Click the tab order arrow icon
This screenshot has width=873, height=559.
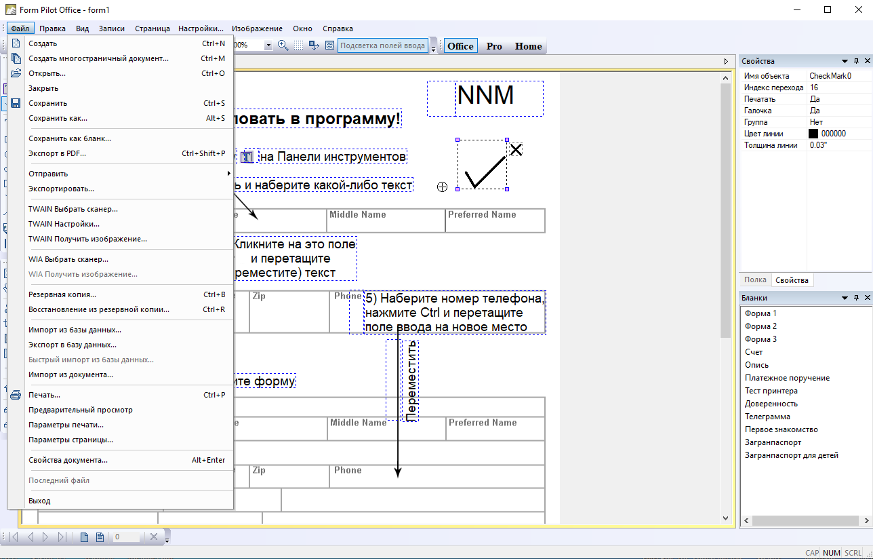(x=314, y=45)
